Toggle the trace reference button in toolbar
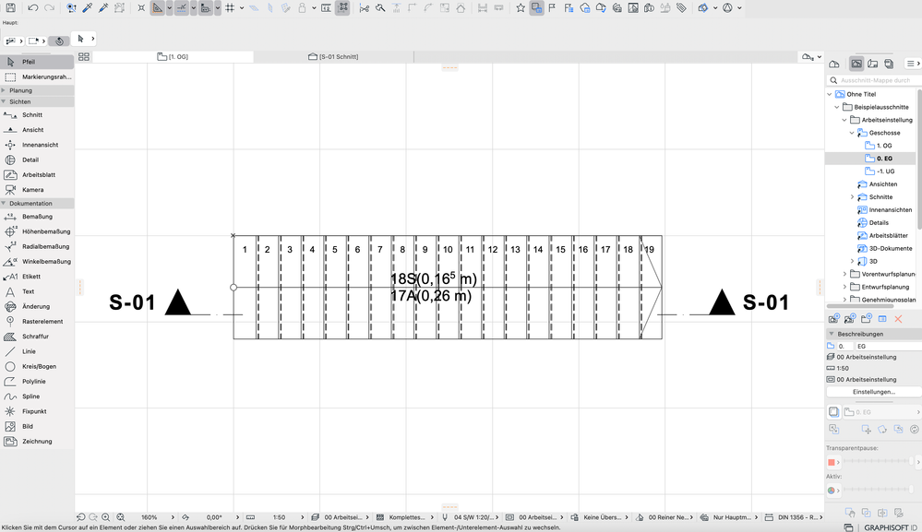922x532 pixels. [536, 8]
